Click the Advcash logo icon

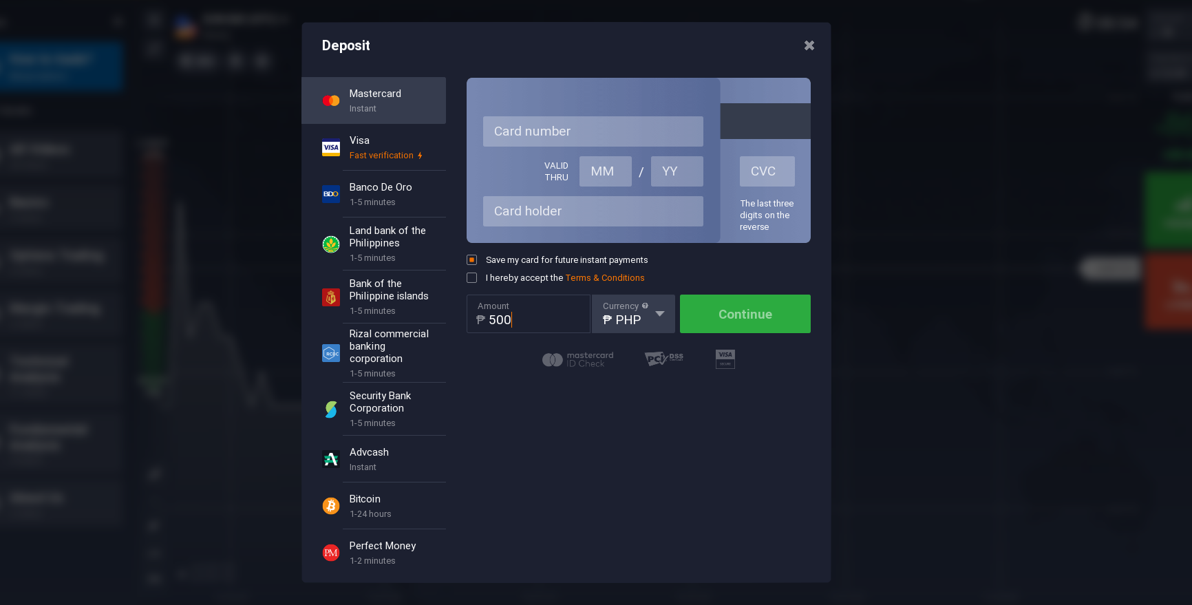(331, 459)
